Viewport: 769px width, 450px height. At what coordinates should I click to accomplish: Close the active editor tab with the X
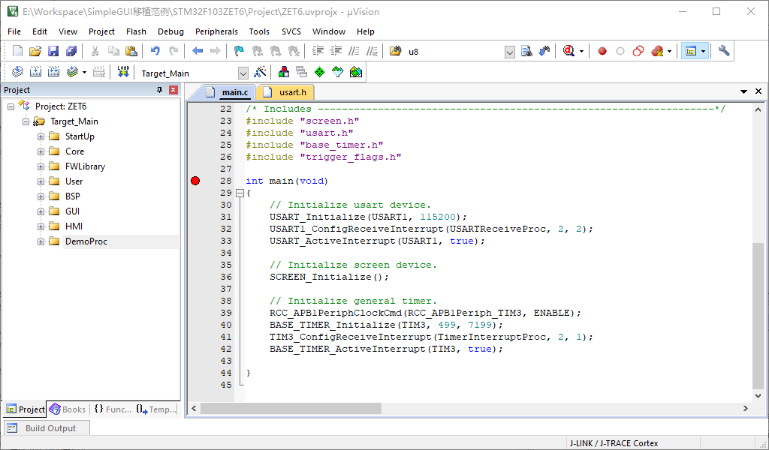point(758,91)
